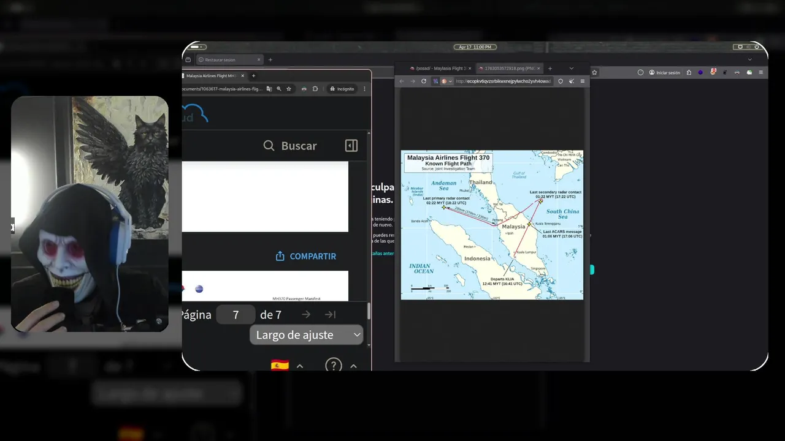
Task: Click the COMPARTIR share button
Action: (x=306, y=256)
